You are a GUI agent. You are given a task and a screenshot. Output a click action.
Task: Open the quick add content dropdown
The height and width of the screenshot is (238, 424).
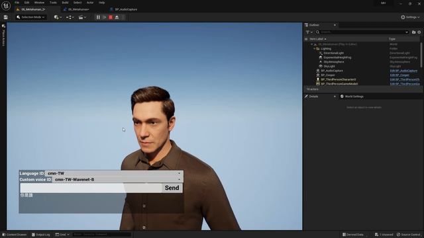click(x=58, y=17)
